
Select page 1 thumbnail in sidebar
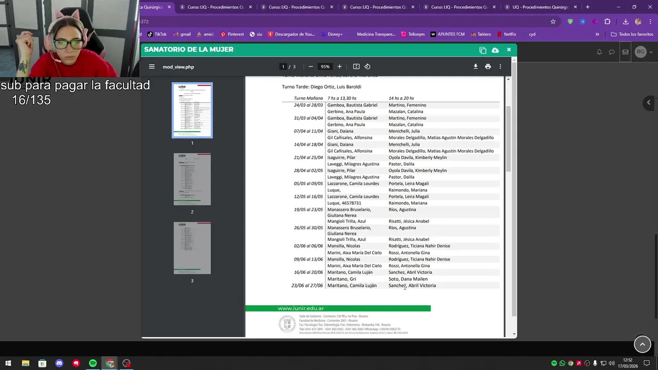click(192, 110)
